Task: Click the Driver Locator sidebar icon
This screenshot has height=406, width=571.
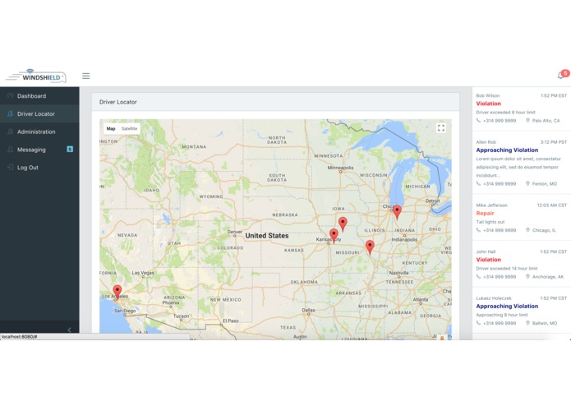Action: pyautogui.click(x=10, y=113)
